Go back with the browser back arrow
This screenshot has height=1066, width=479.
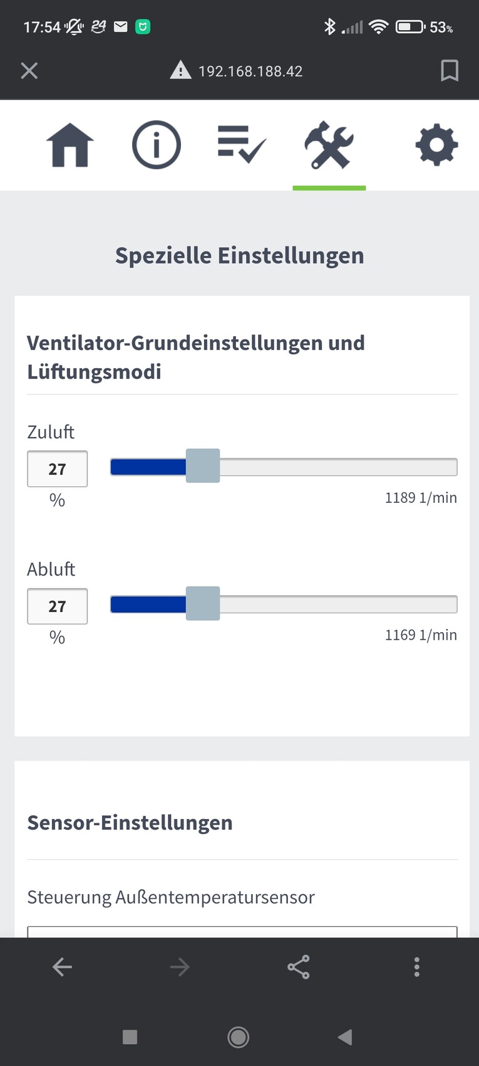click(x=62, y=967)
